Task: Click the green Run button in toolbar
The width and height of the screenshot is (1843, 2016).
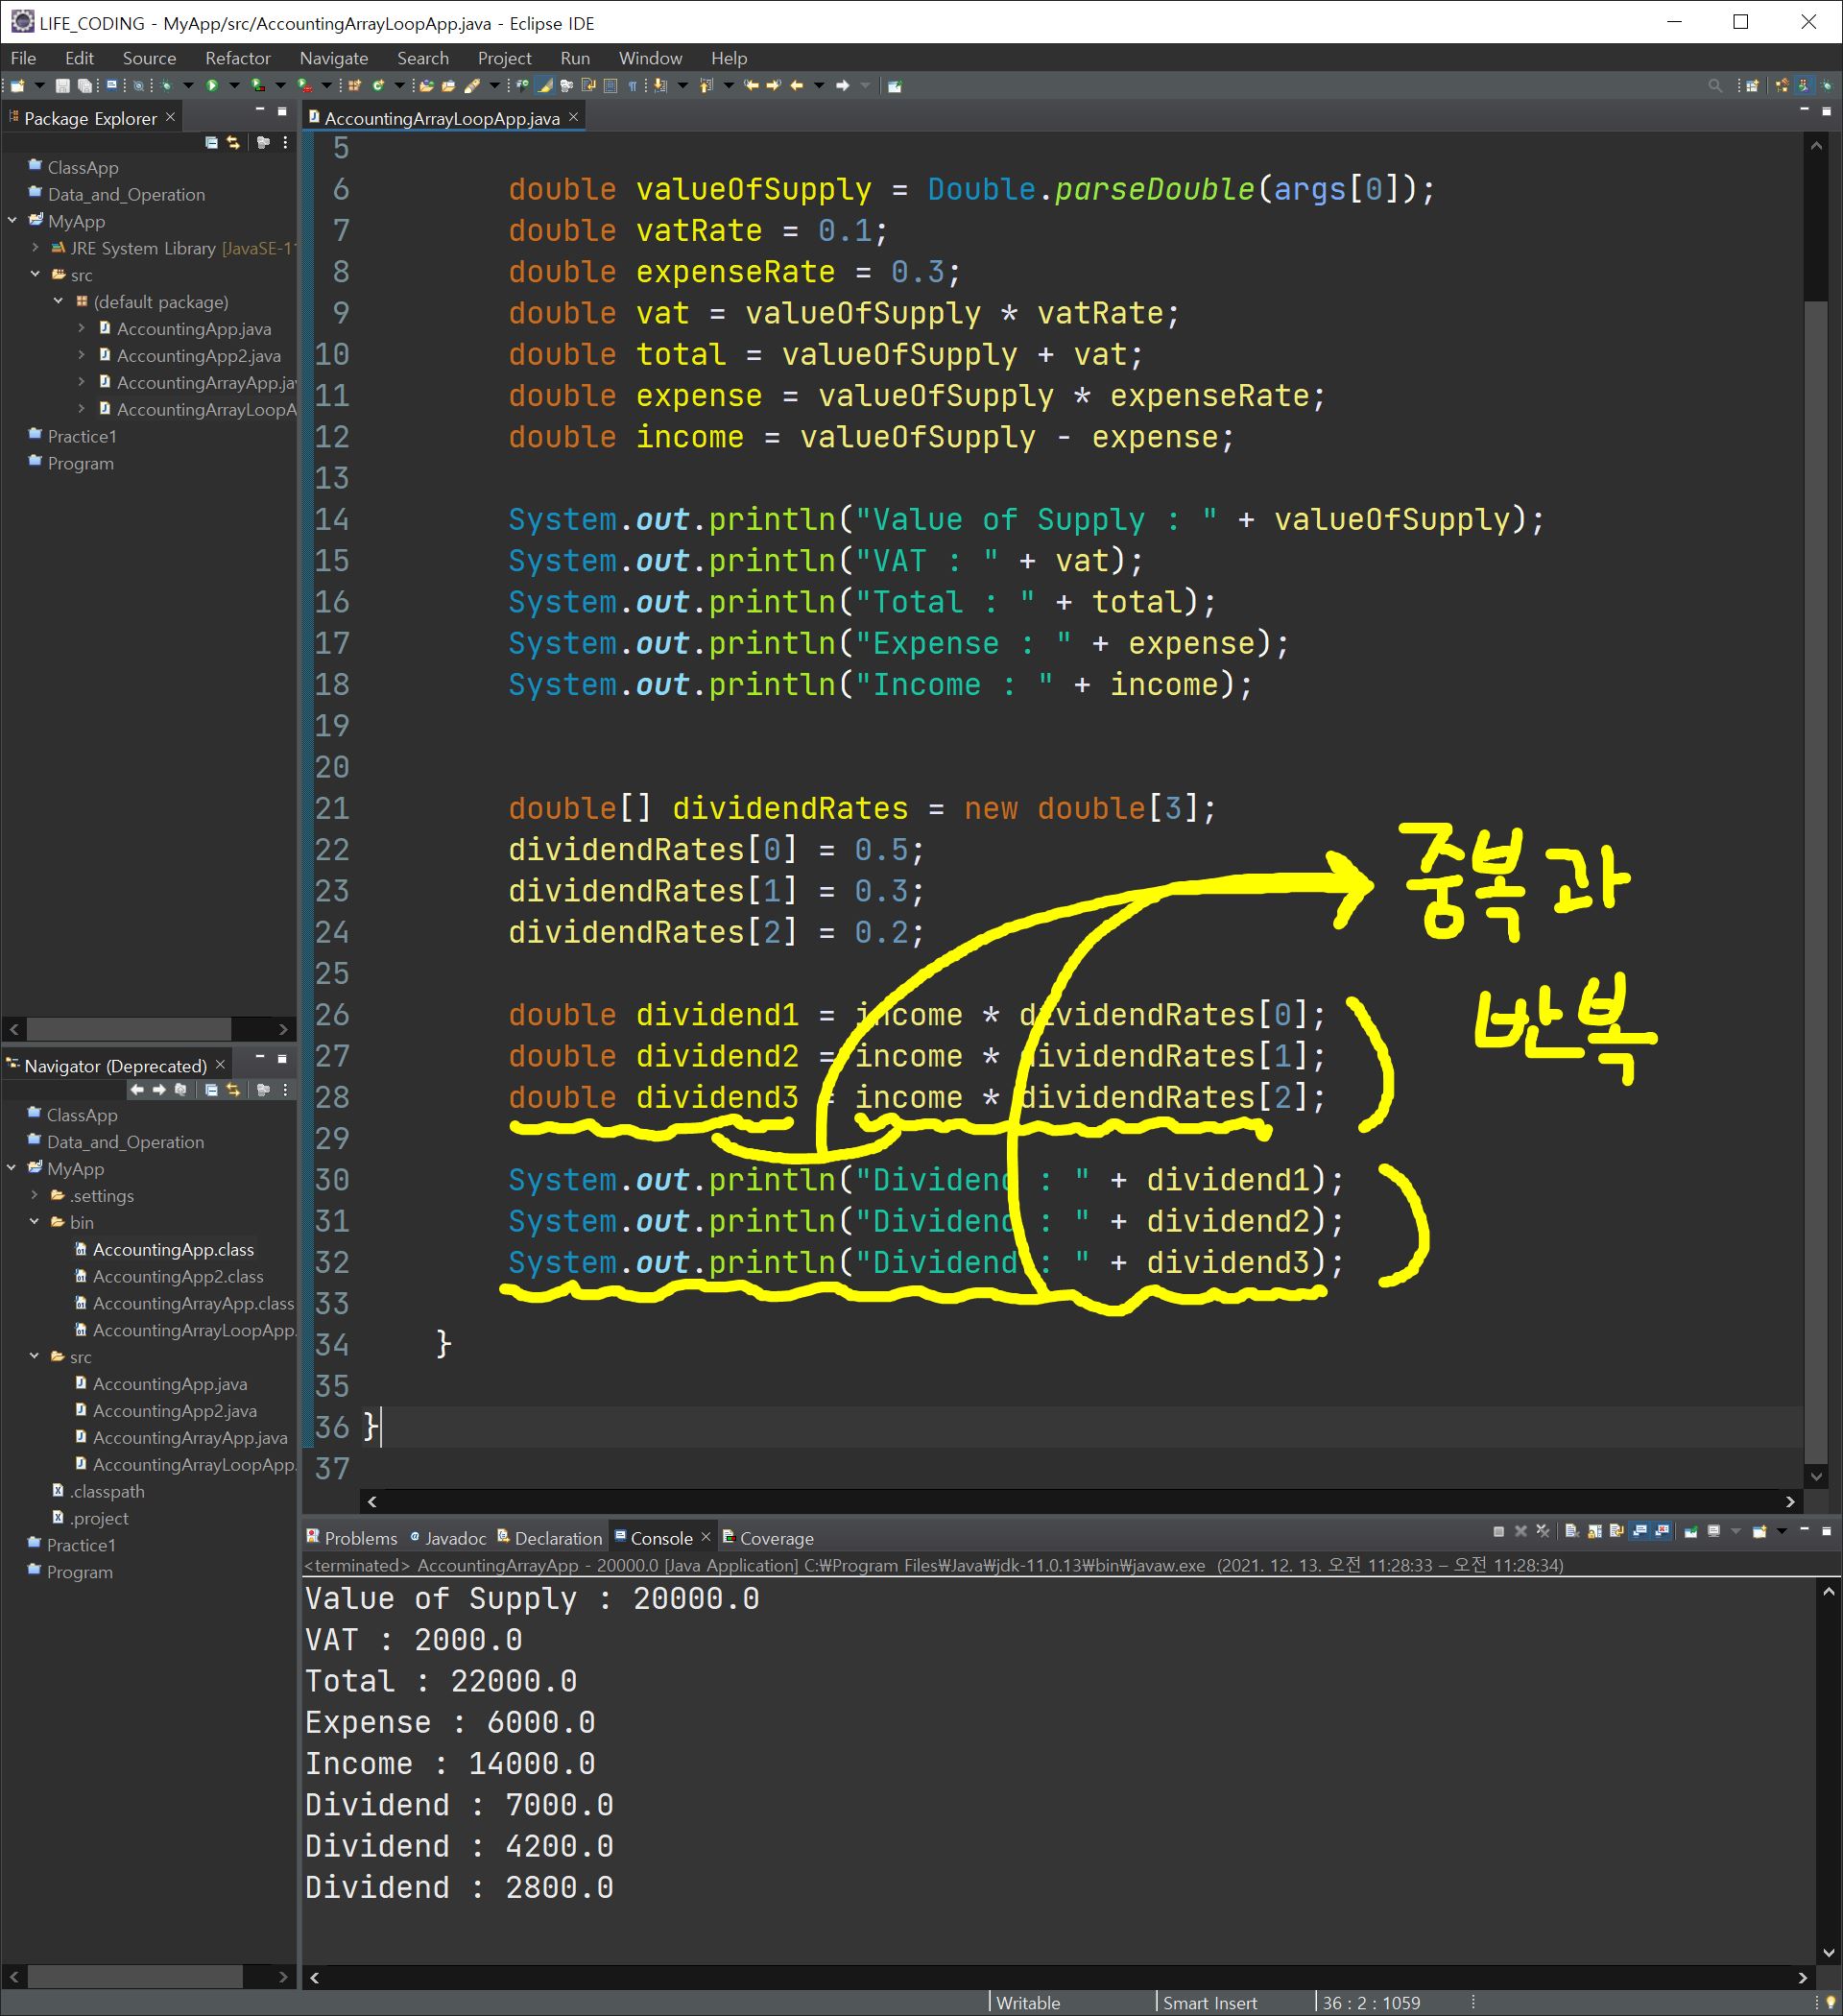Action: (x=212, y=86)
